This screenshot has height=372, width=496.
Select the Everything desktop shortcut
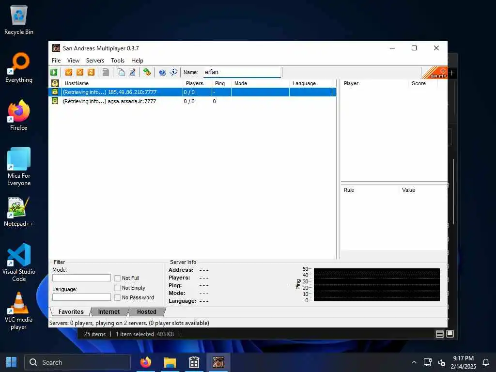(19, 68)
